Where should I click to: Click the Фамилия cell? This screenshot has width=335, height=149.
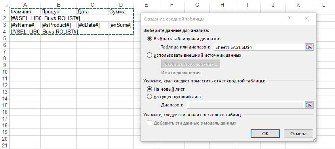(x=25, y=12)
